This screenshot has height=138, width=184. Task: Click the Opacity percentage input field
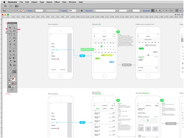tap(72, 10)
